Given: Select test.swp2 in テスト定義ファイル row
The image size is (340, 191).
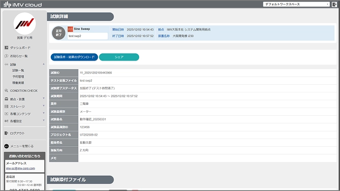Looking at the screenshot, I should click(86, 81).
